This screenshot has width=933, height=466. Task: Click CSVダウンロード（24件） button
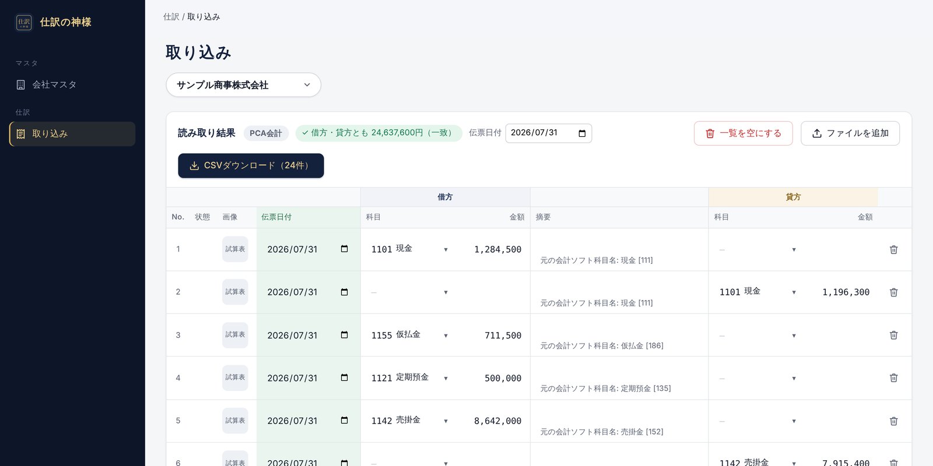[x=251, y=165]
